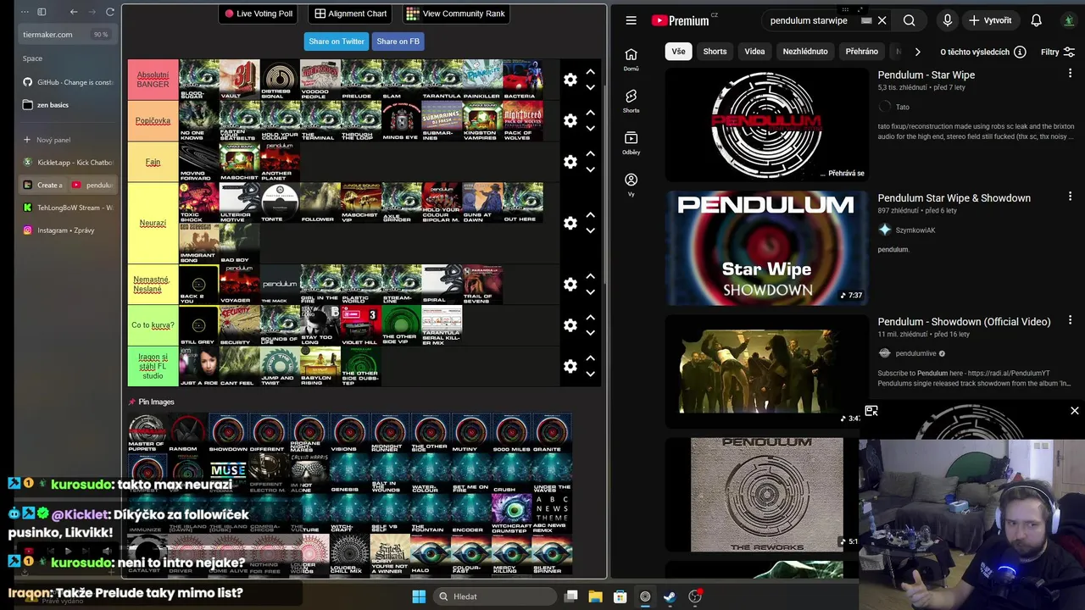The image size is (1085, 610).
Task: Go back in Zen browser
Action: (74, 12)
